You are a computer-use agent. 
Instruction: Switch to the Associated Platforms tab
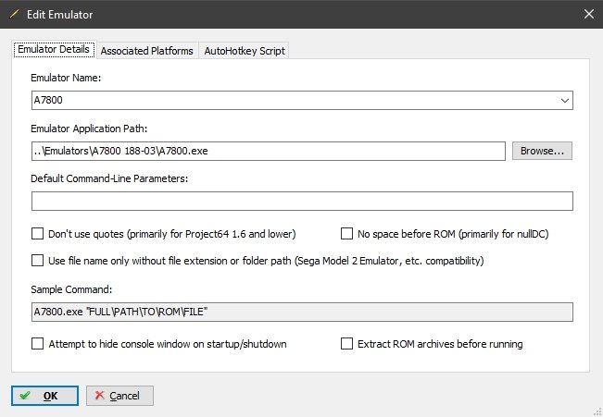147,51
